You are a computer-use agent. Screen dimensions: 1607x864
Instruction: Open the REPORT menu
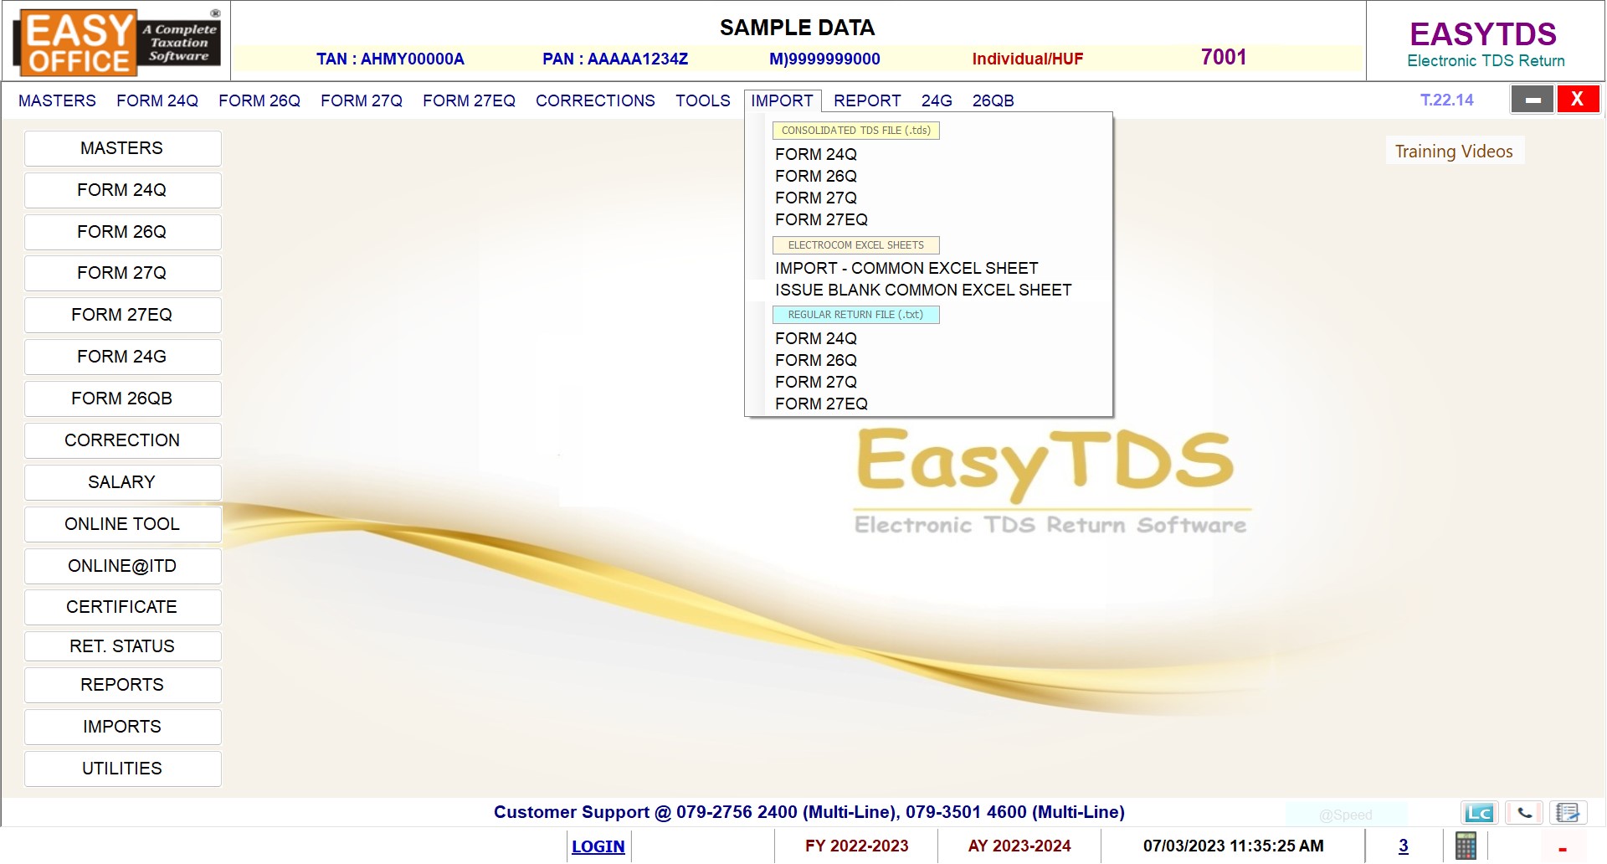coord(867,100)
